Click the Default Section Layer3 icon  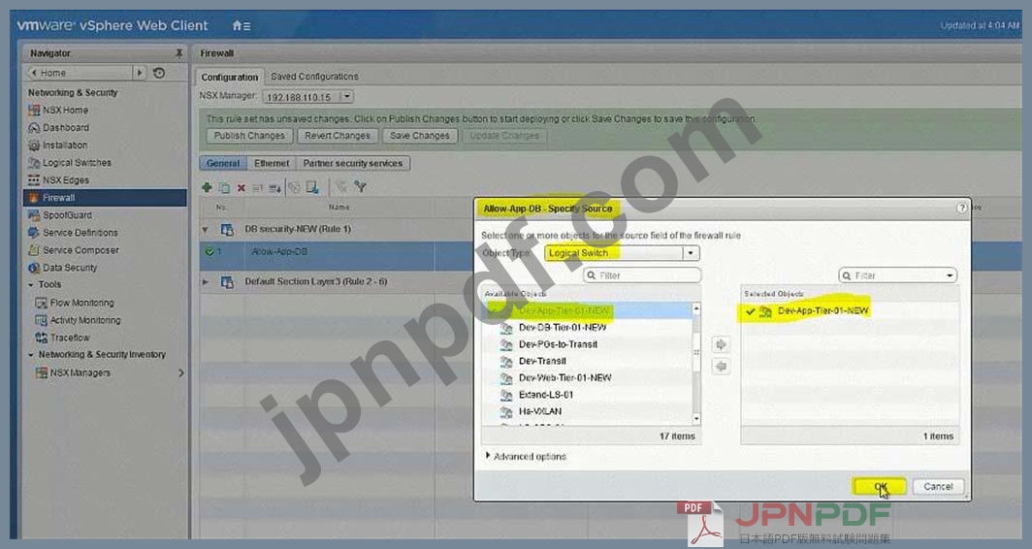[x=227, y=281]
